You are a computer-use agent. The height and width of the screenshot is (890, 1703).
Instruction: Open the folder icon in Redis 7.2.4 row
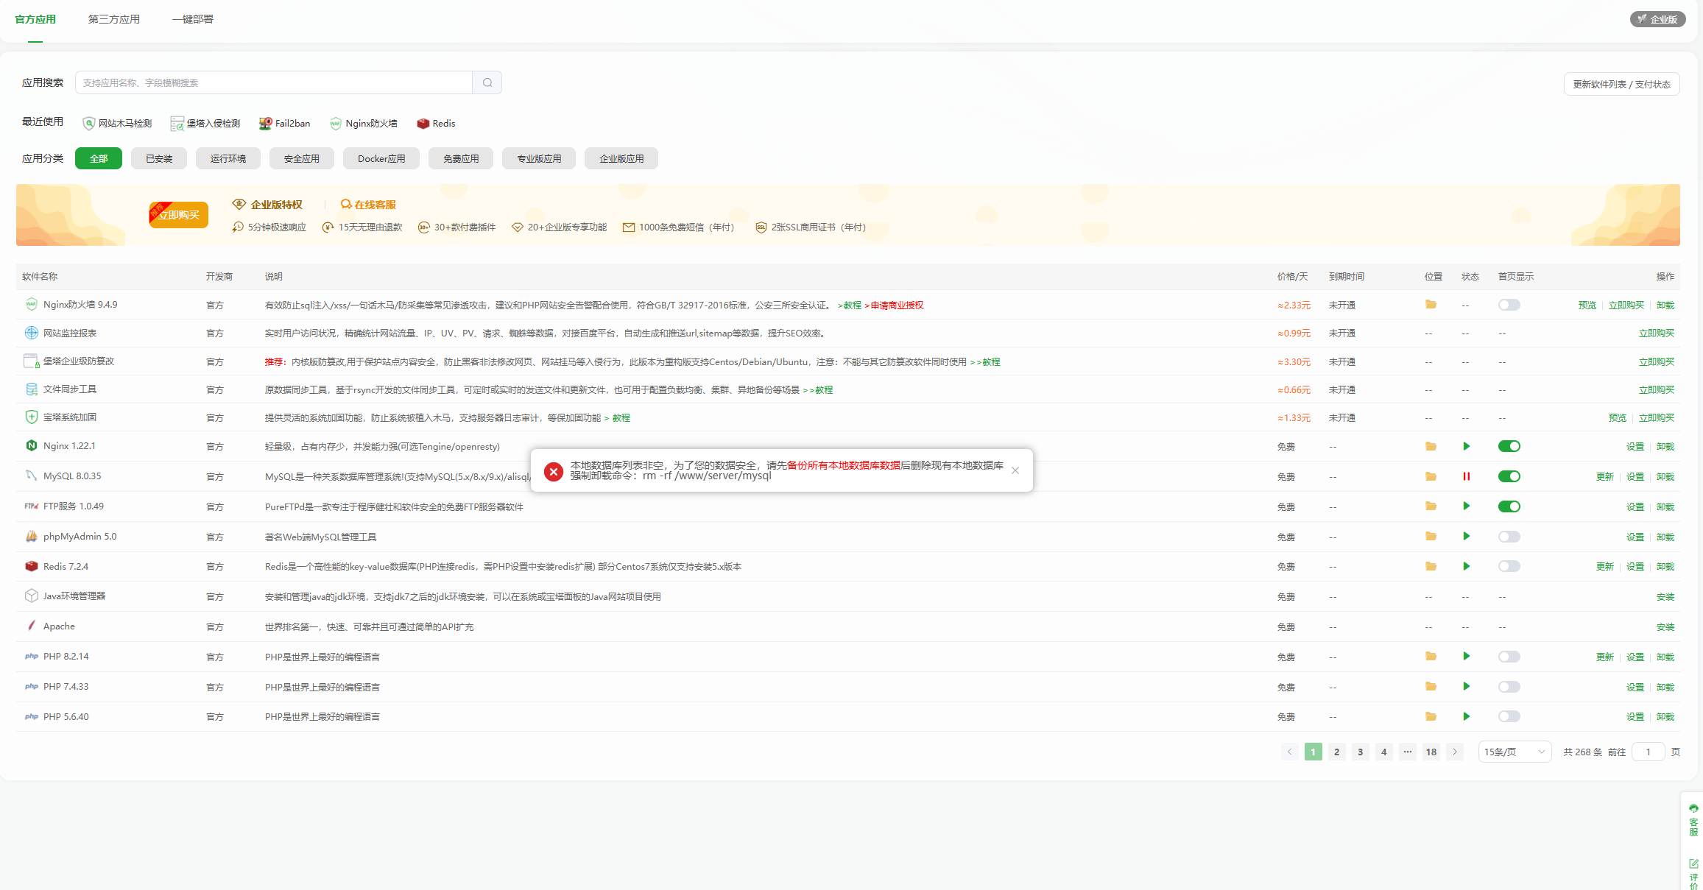click(1431, 566)
